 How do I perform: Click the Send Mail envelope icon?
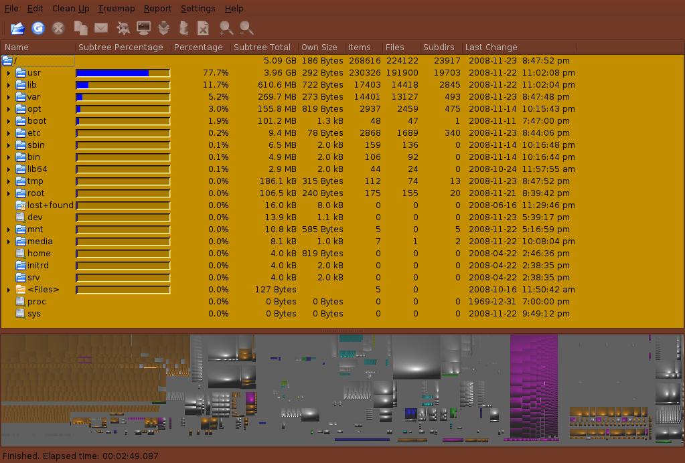click(101, 28)
